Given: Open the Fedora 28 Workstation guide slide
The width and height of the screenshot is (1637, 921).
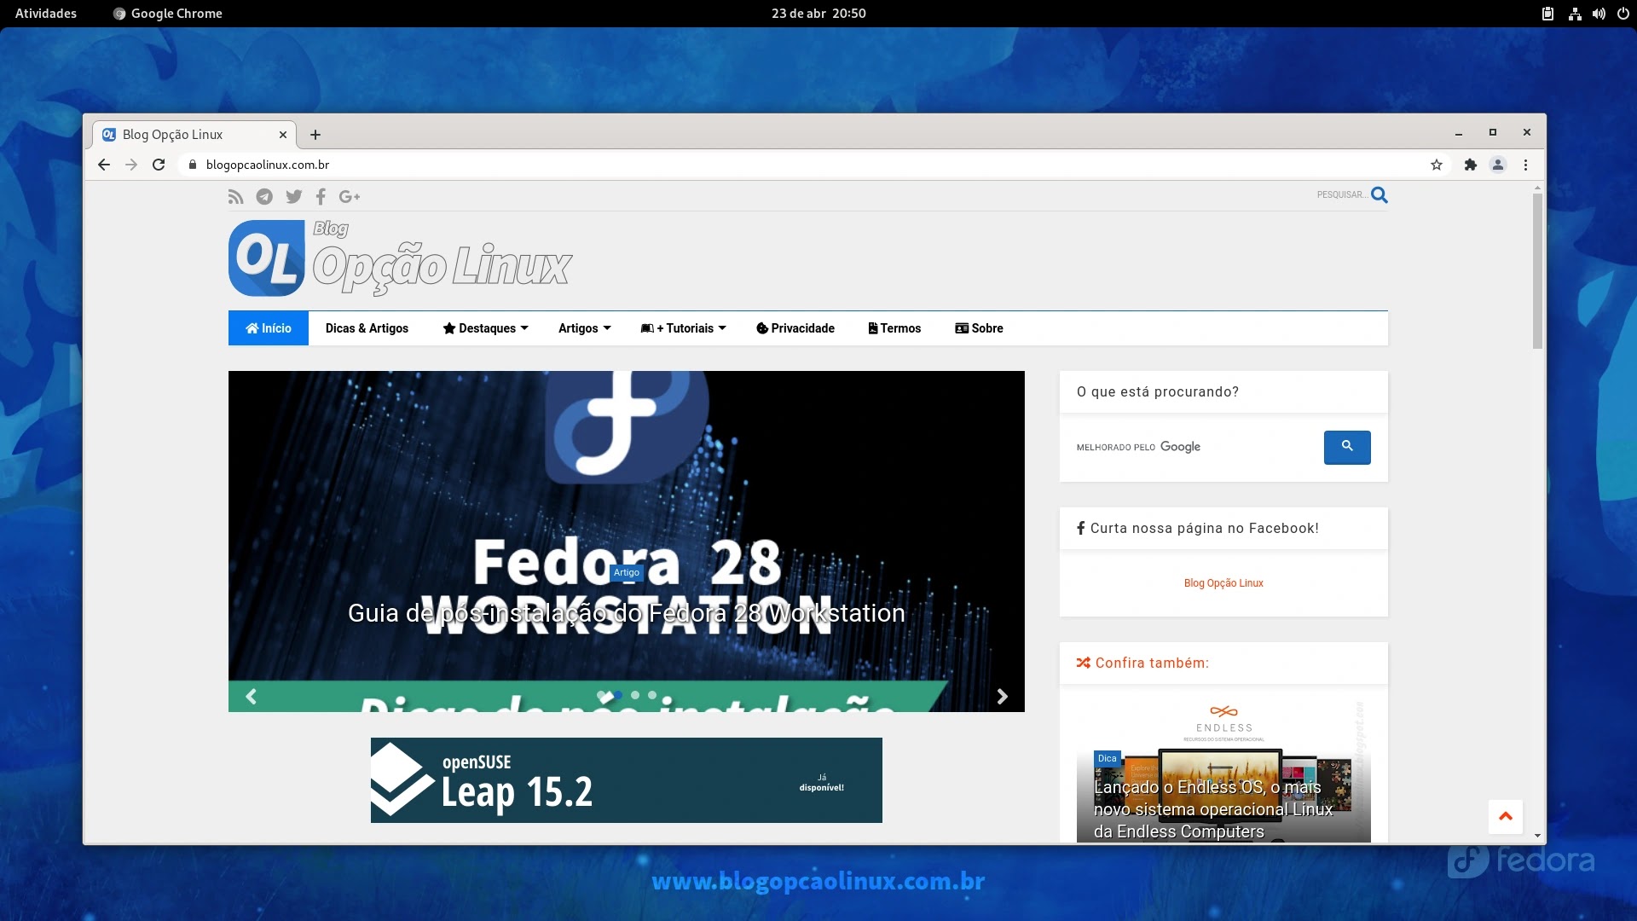Looking at the screenshot, I should (627, 613).
